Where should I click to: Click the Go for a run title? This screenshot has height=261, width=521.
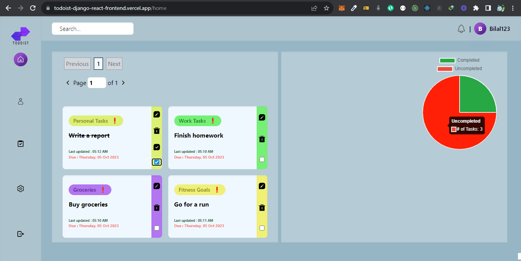pyautogui.click(x=191, y=205)
